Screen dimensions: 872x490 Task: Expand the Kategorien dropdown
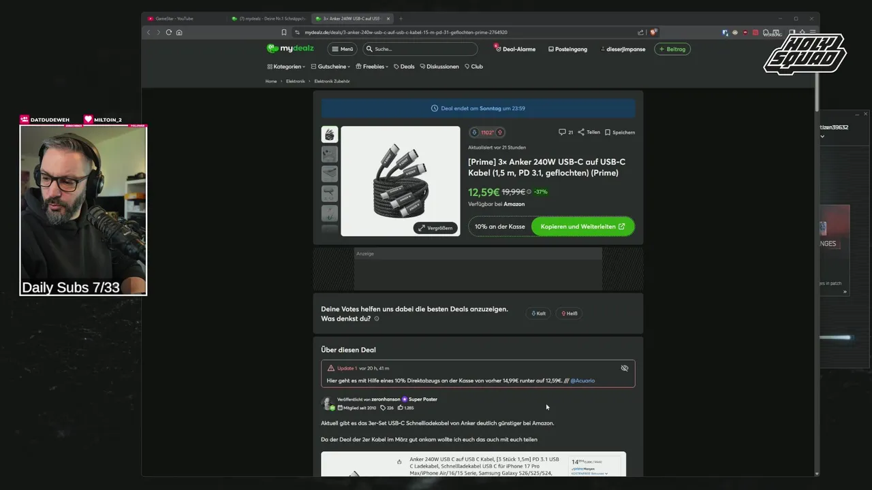286,67
